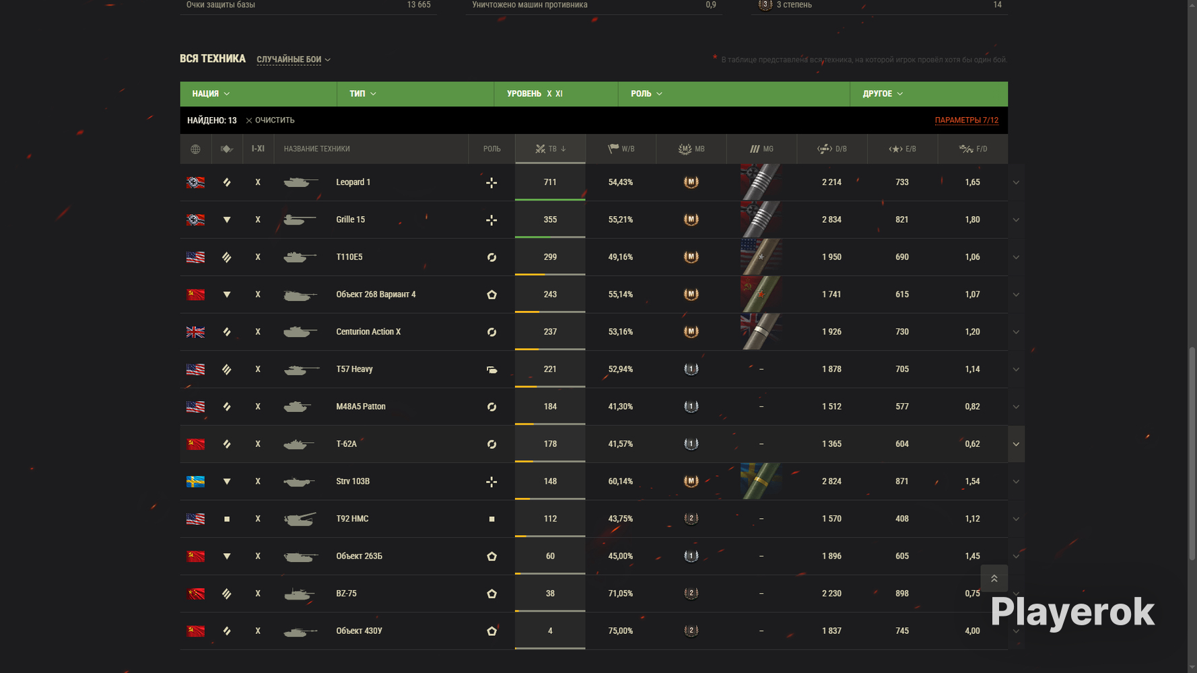This screenshot has width=1197, height=673.
Task: Click the BZ-75 win rate 71,05%
Action: (621, 594)
